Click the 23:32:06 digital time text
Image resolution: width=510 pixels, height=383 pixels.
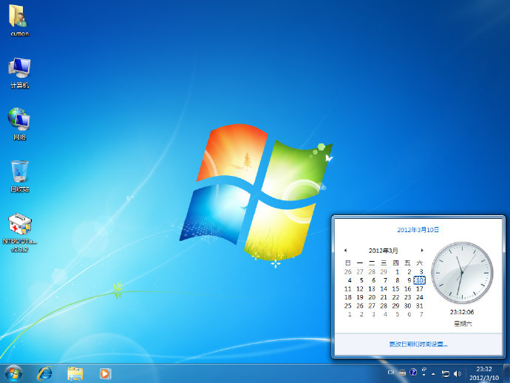pos(462,312)
